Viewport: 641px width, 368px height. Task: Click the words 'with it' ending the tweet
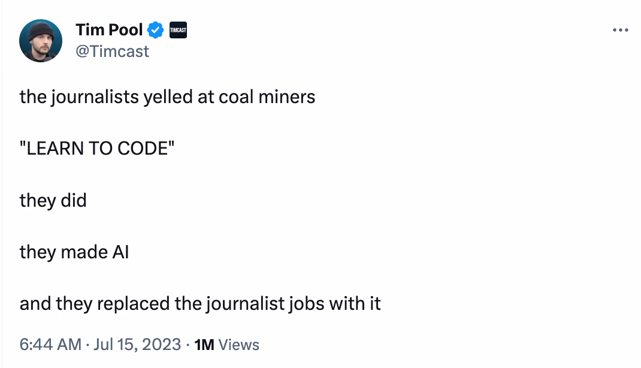pos(355,303)
